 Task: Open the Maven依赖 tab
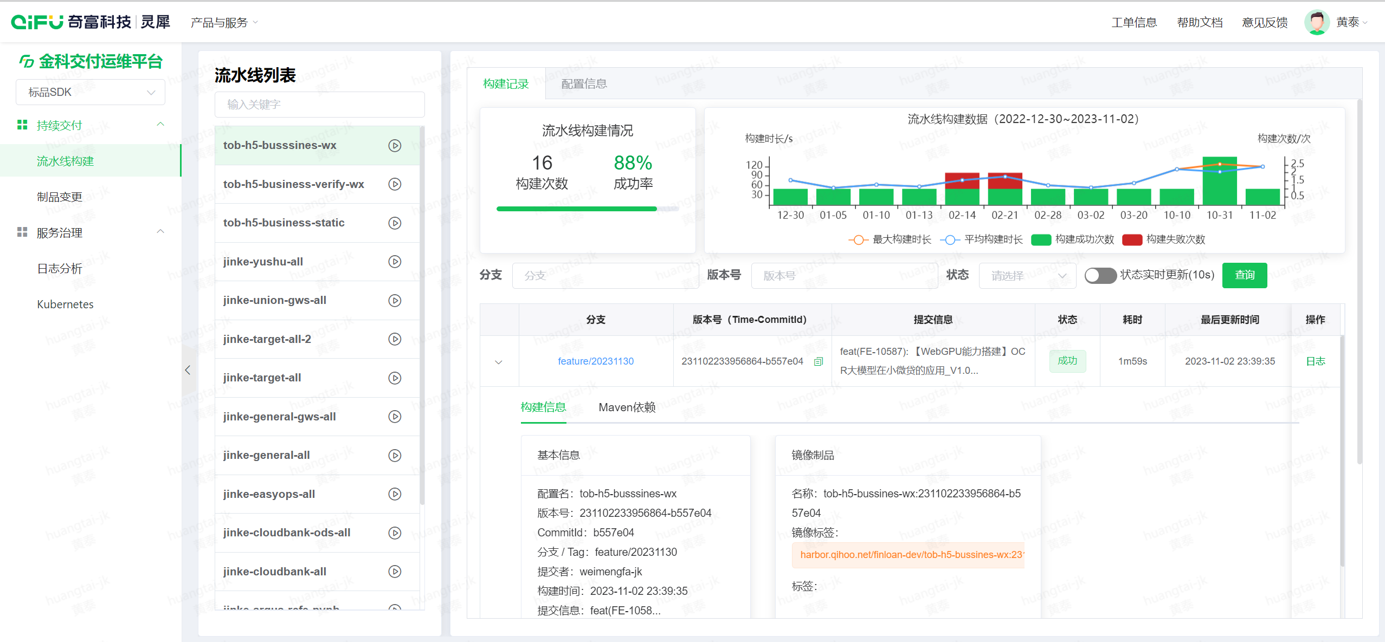point(627,407)
